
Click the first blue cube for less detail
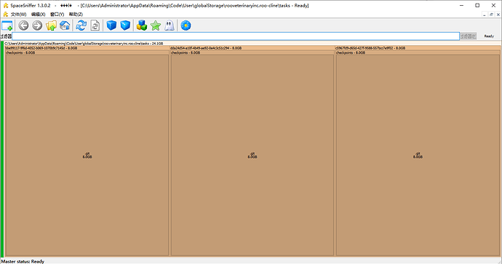coord(111,25)
